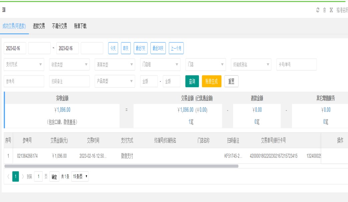Switch to the 退款交易 tab
The width and height of the screenshot is (348, 202).
point(39,26)
